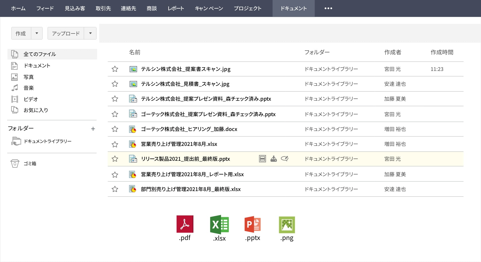The image size is (481, 262).
Task: Favorite 部門別売り上げ管理2021年8月_最終版.xlsx with star
Action: pos(115,189)
